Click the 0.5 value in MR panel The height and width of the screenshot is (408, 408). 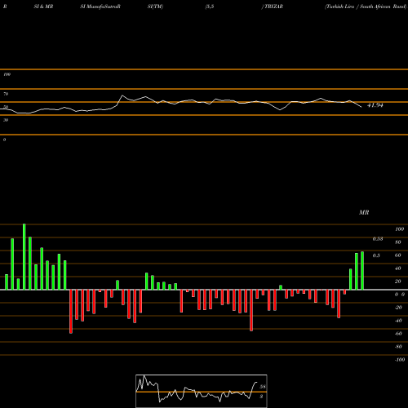coord(376,255)
